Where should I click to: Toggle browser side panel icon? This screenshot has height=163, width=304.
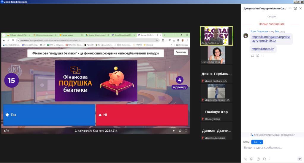[178, 40]
